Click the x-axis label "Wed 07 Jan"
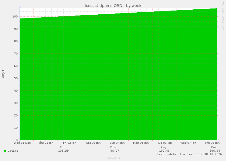 (188, 143)
